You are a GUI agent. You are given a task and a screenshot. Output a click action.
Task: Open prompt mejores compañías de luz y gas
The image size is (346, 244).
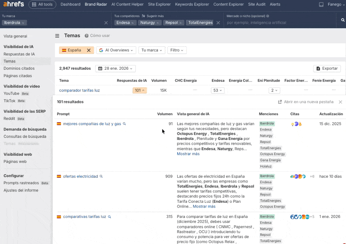92,124
